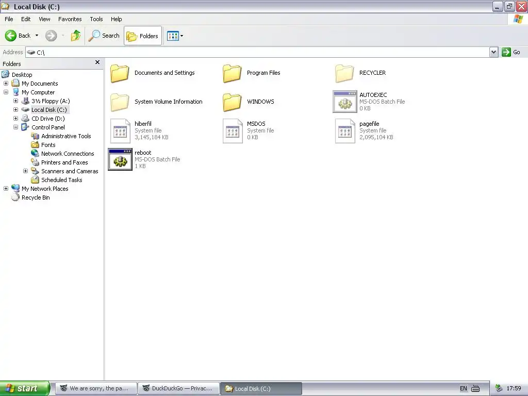Click the keyboard icon in the taskbar

tap(475, 388)
